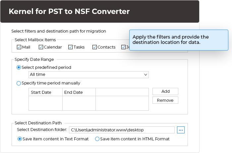Browse for destination folder with ellipsis button
Screen dimensions: 232x153
[181, 130]
